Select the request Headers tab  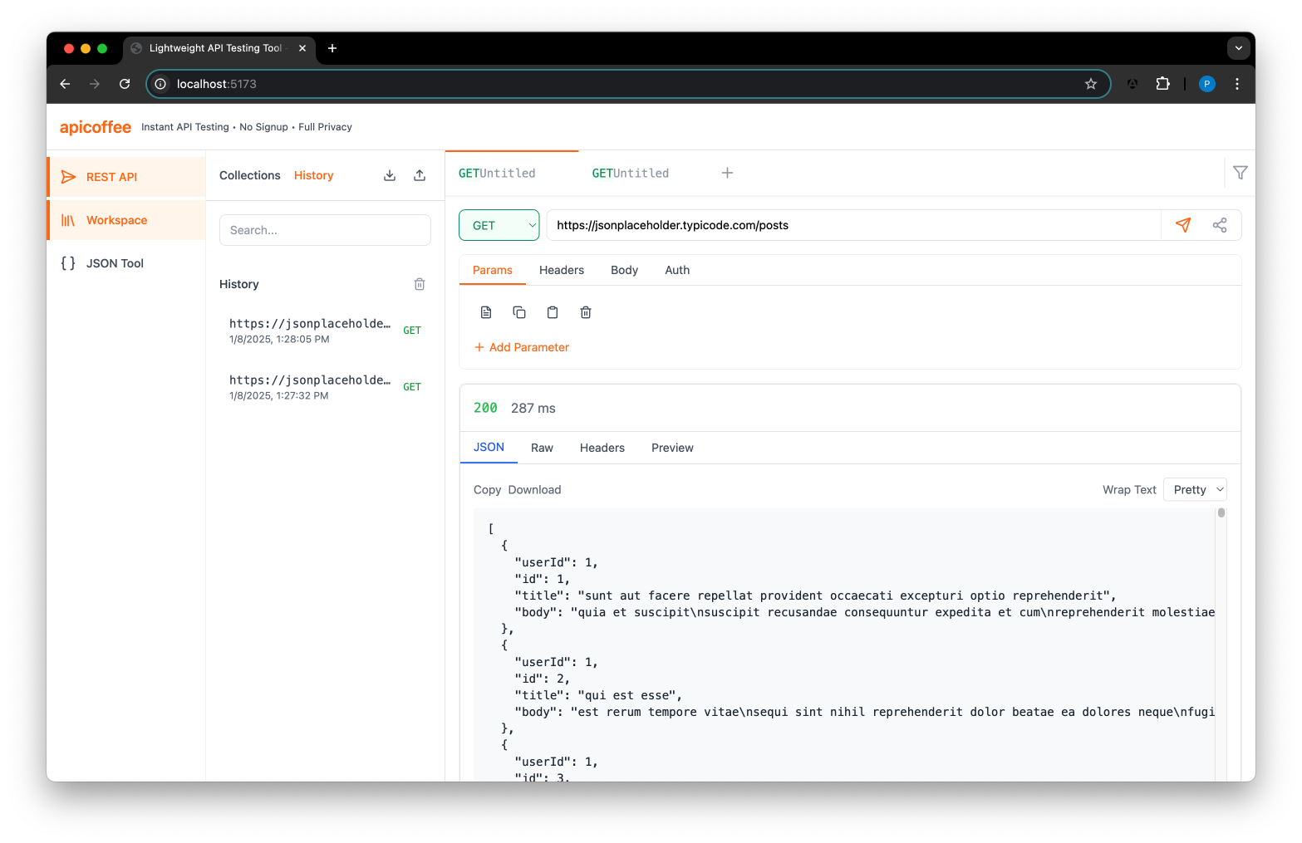[562, 270]
